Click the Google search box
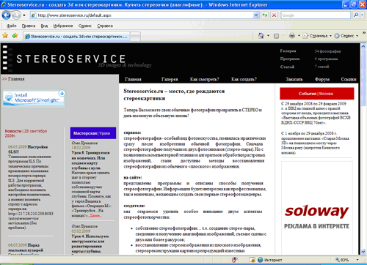 coord(316,15)
